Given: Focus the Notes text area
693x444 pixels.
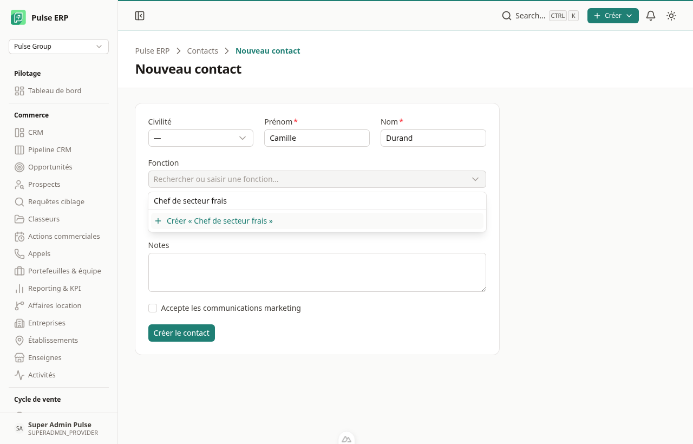Looking at the screenshot, I should tap(317, 272).
